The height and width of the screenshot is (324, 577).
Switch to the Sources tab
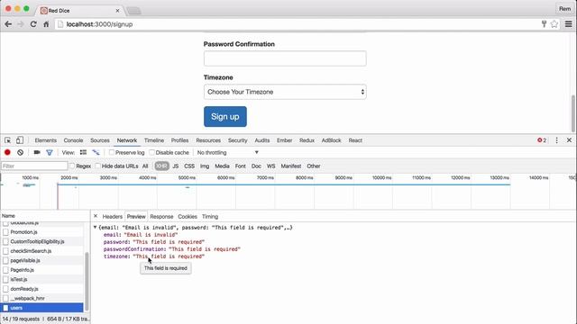100,140
